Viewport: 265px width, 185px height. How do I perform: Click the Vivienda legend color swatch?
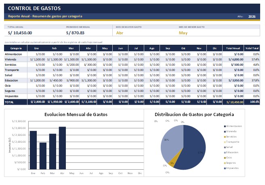click(225, 131)
